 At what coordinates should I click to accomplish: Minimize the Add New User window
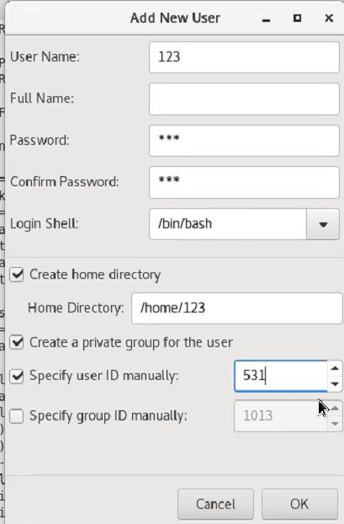[x=266, y=19]
